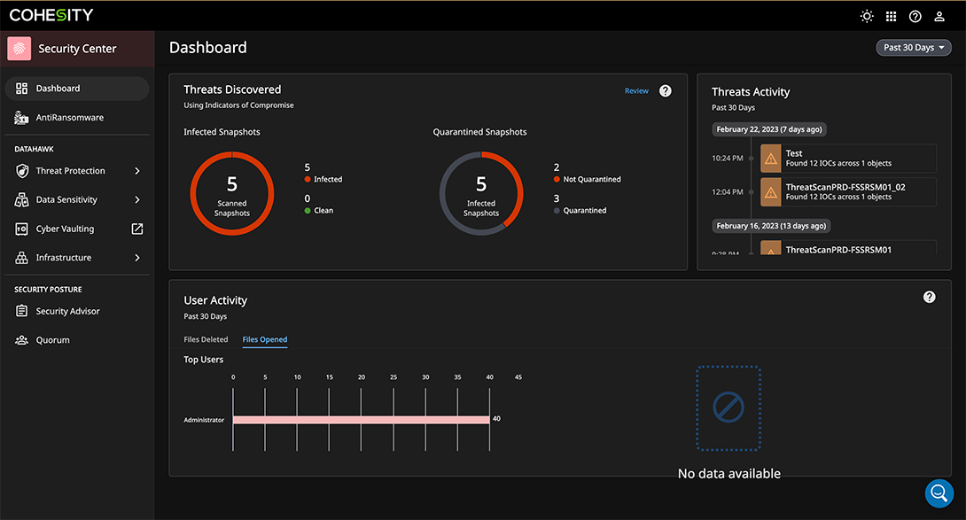Toggle the light/dark theme sun icon
Screen dimensions: 966x520
(x=867, y=15)
